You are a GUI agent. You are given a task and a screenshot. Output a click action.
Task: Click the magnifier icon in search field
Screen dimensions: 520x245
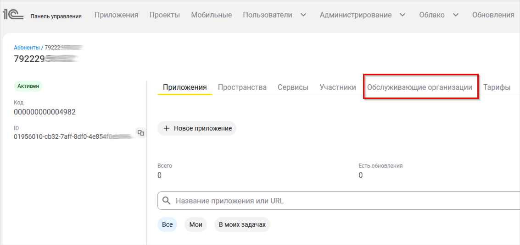(x=167, y=201)
